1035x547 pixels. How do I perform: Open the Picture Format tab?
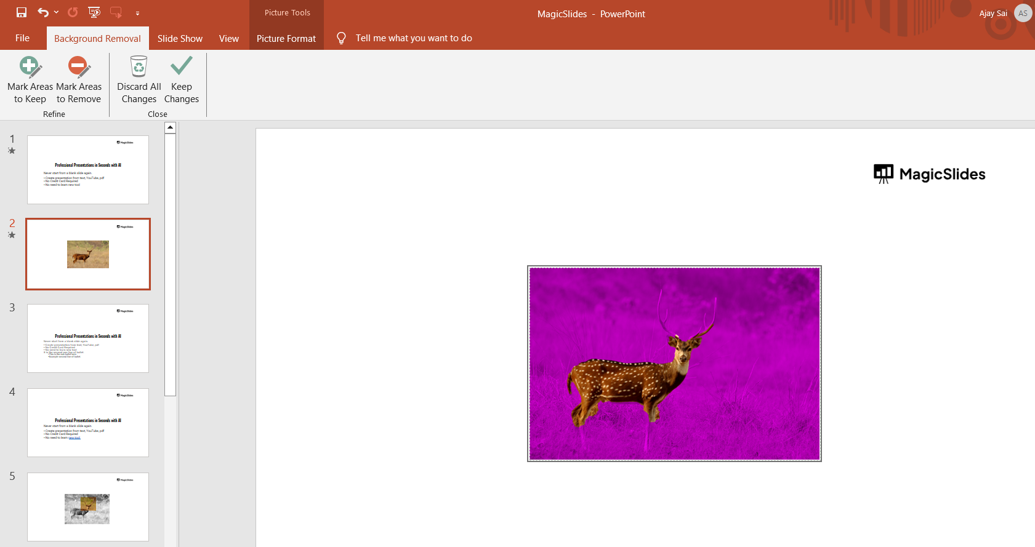[286, 38]
